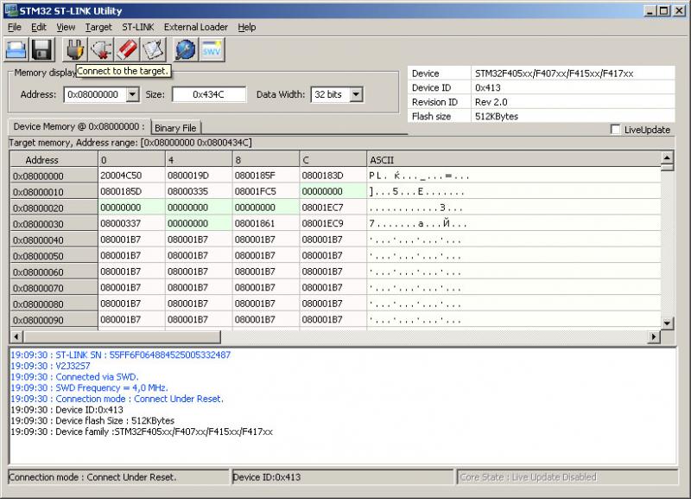
Task: Click the Address input field
Action: coord(96,94)
